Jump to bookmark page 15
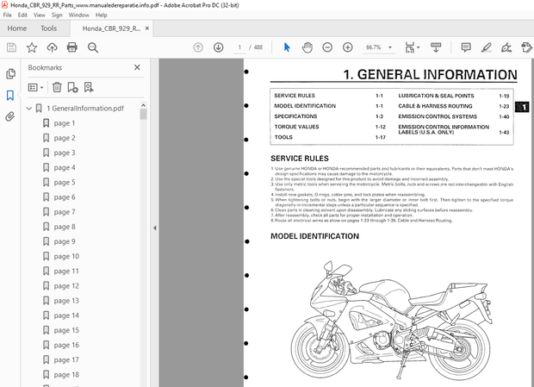 (66, 330)
